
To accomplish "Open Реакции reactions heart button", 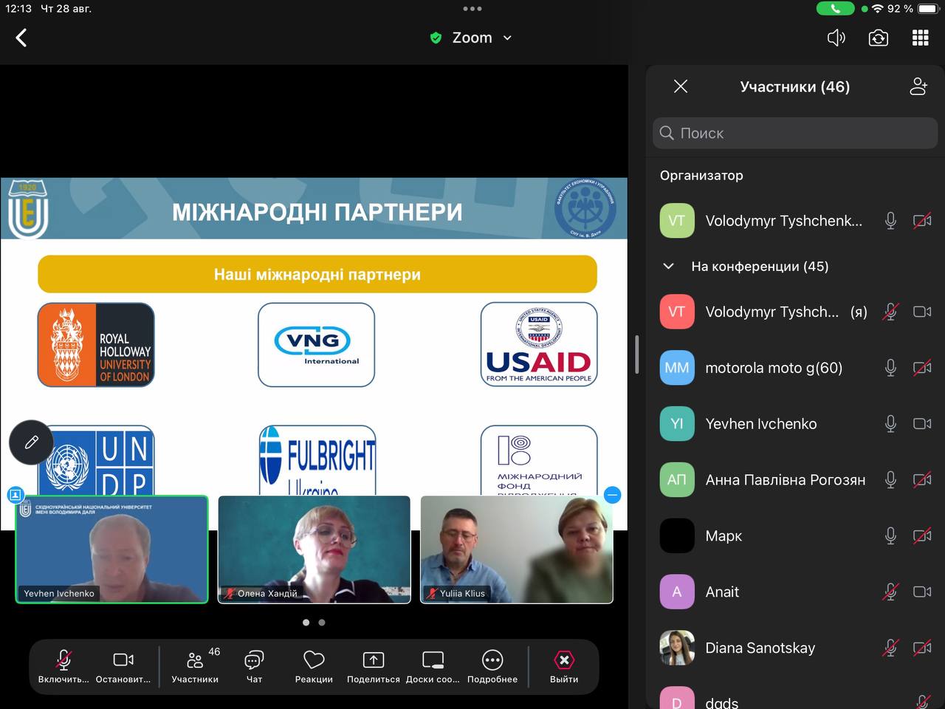I will tap(314, 666).
